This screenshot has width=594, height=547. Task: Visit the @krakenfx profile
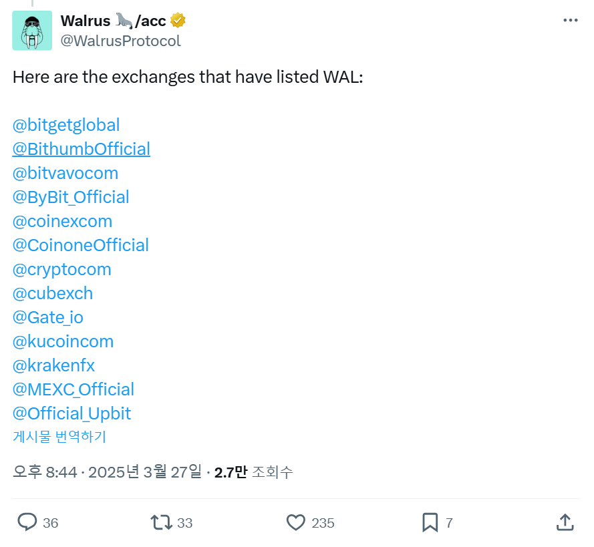pos(53,365)
